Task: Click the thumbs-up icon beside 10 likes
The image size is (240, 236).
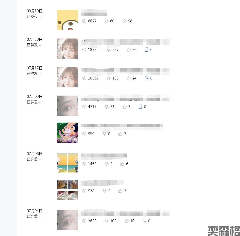Action: tap(127, 221)
